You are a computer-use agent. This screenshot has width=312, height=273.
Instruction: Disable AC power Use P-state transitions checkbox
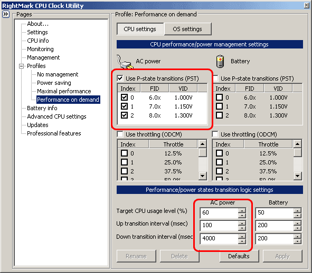click(x=120, y=79)
